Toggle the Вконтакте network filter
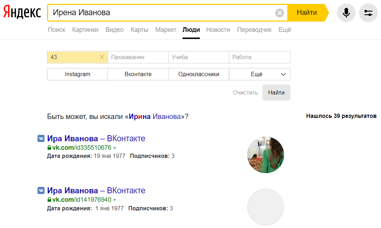Viewport: 381px width, 228px height. tap(138, 74)
